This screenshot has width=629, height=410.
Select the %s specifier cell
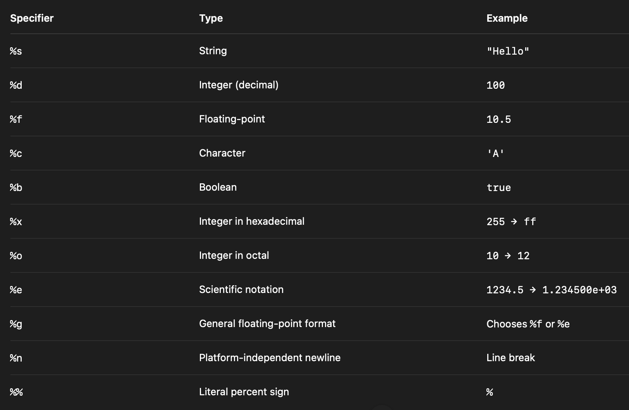(16, 51)
